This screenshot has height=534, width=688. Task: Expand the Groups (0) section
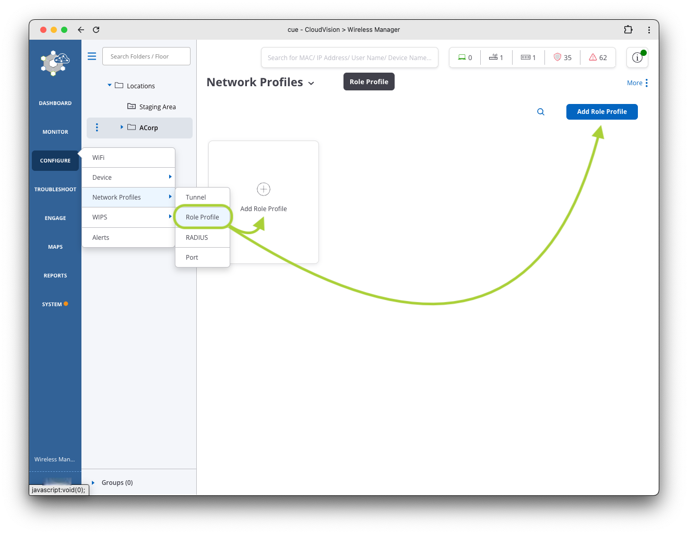pos(93,483)
